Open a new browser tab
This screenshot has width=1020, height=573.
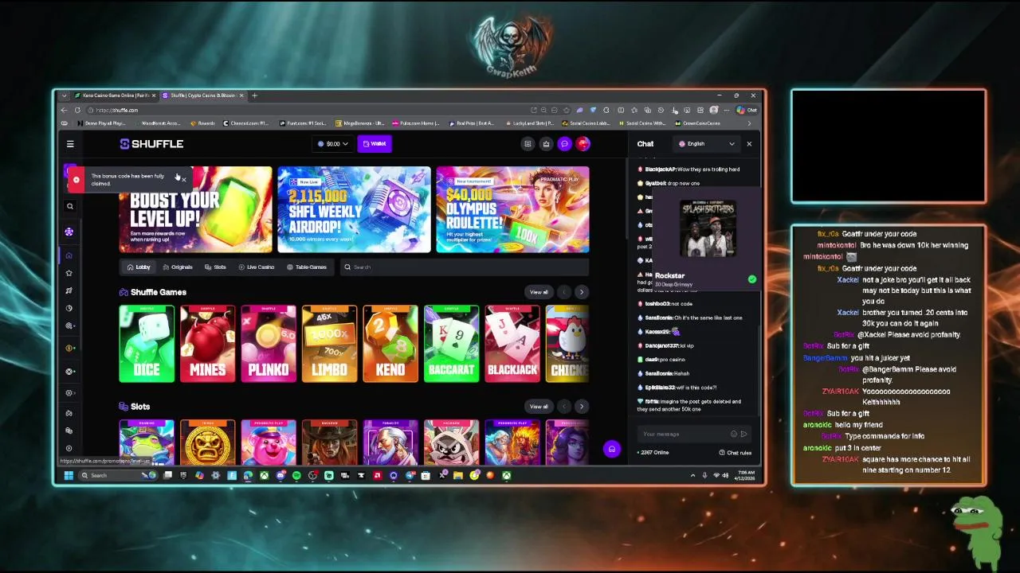point(254,95)
